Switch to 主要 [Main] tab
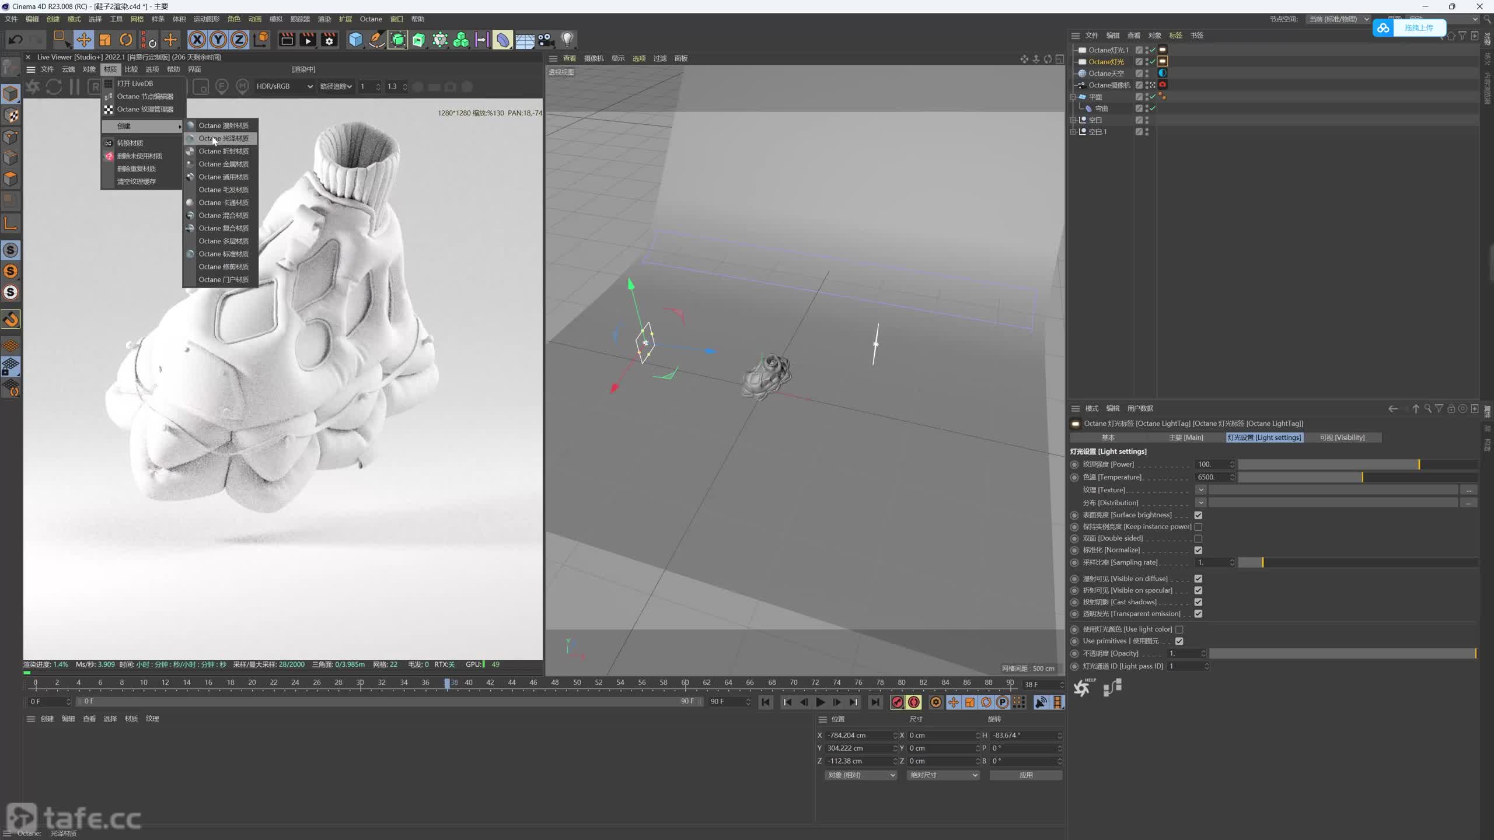 (x=1186, y=437)
